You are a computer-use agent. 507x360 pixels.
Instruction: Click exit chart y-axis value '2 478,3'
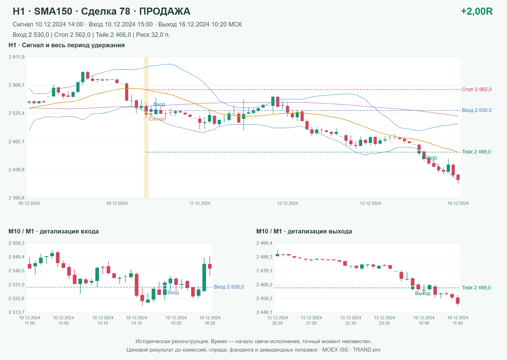264,271
